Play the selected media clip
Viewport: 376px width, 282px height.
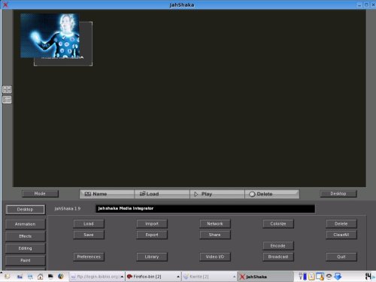[x=217, y=194]
